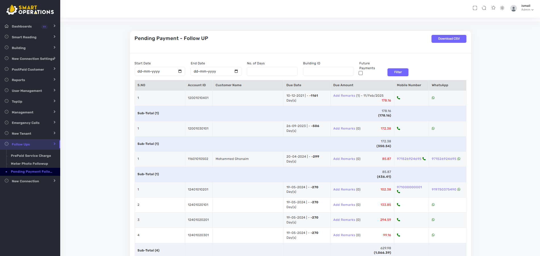Toggle the light/dark theme sun icon
Screen dimensions: 540x256
(502, 8)
